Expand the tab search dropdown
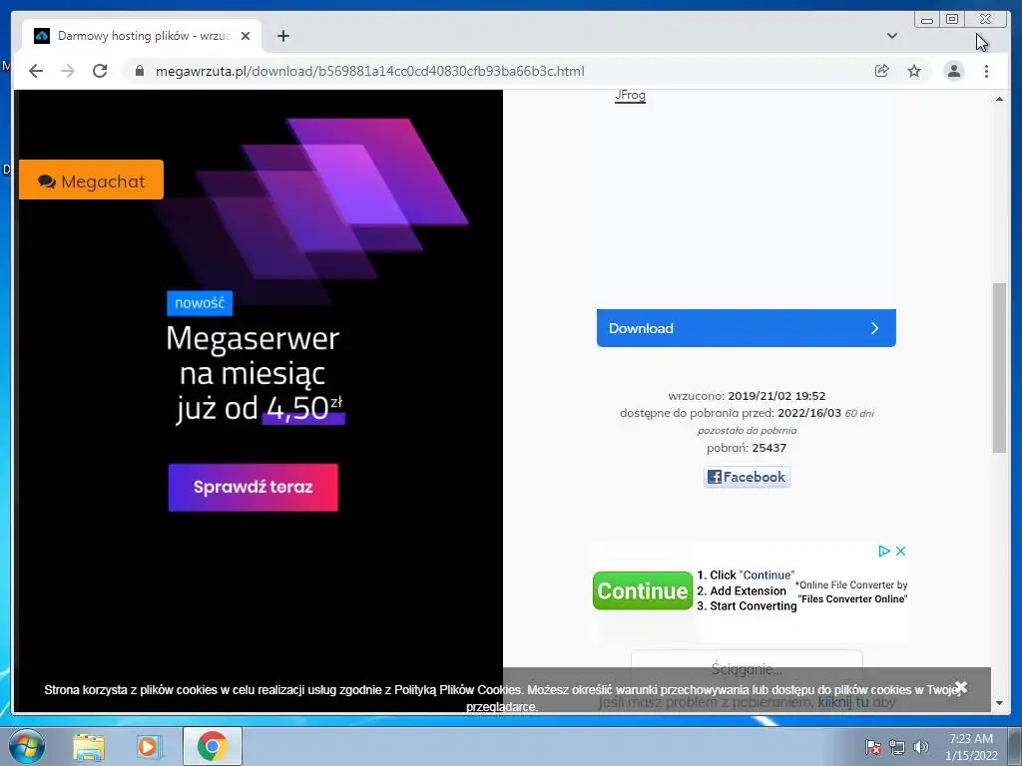The height and width of the screenshot is (766, 1022). point(892,36)
